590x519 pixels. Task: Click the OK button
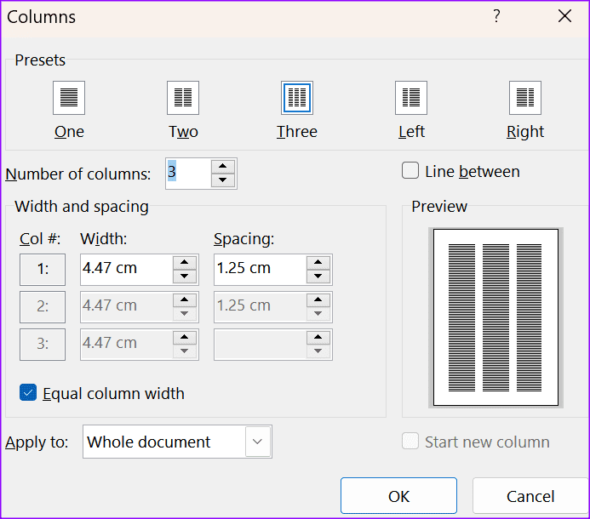(398, 496)
